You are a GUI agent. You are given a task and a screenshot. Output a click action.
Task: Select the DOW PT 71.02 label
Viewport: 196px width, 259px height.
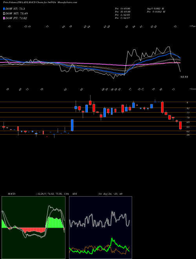16,18
